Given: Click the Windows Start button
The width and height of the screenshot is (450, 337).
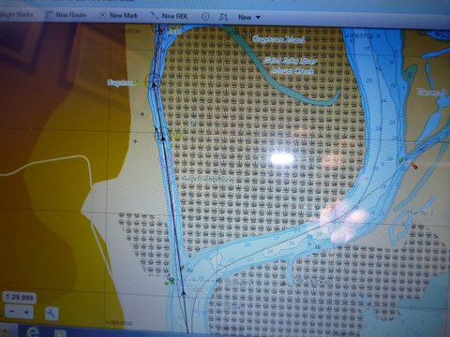Looking at the screenshot, I should pyautogui.click(x=7, y=332).
